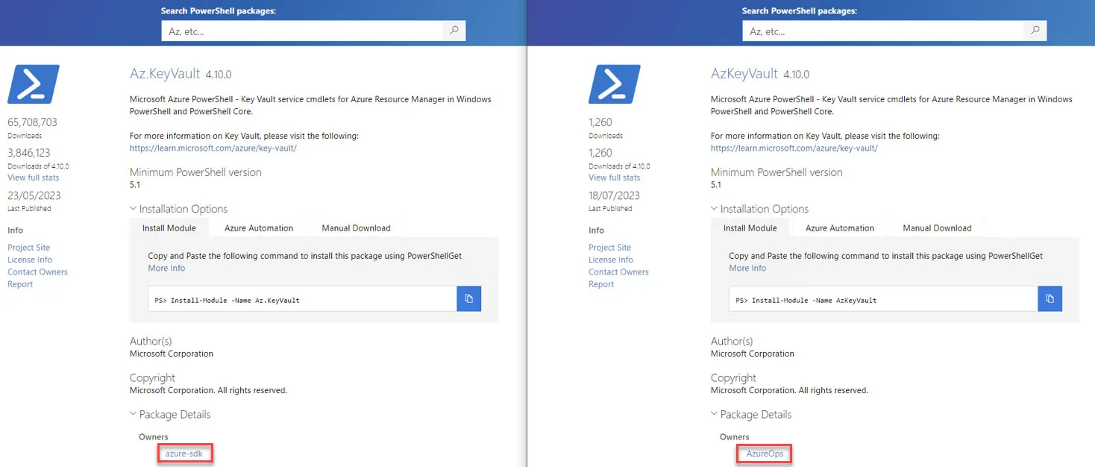Viewport: 1095px width, 467px height.
Task: Click More Info link on AzKeyVault install tab
Action: pyautogui.click(x=747, y=269)
